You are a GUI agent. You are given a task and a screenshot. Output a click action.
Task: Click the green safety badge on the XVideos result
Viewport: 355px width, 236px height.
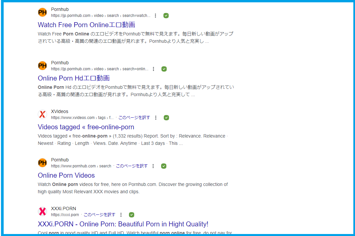[166, 118]
